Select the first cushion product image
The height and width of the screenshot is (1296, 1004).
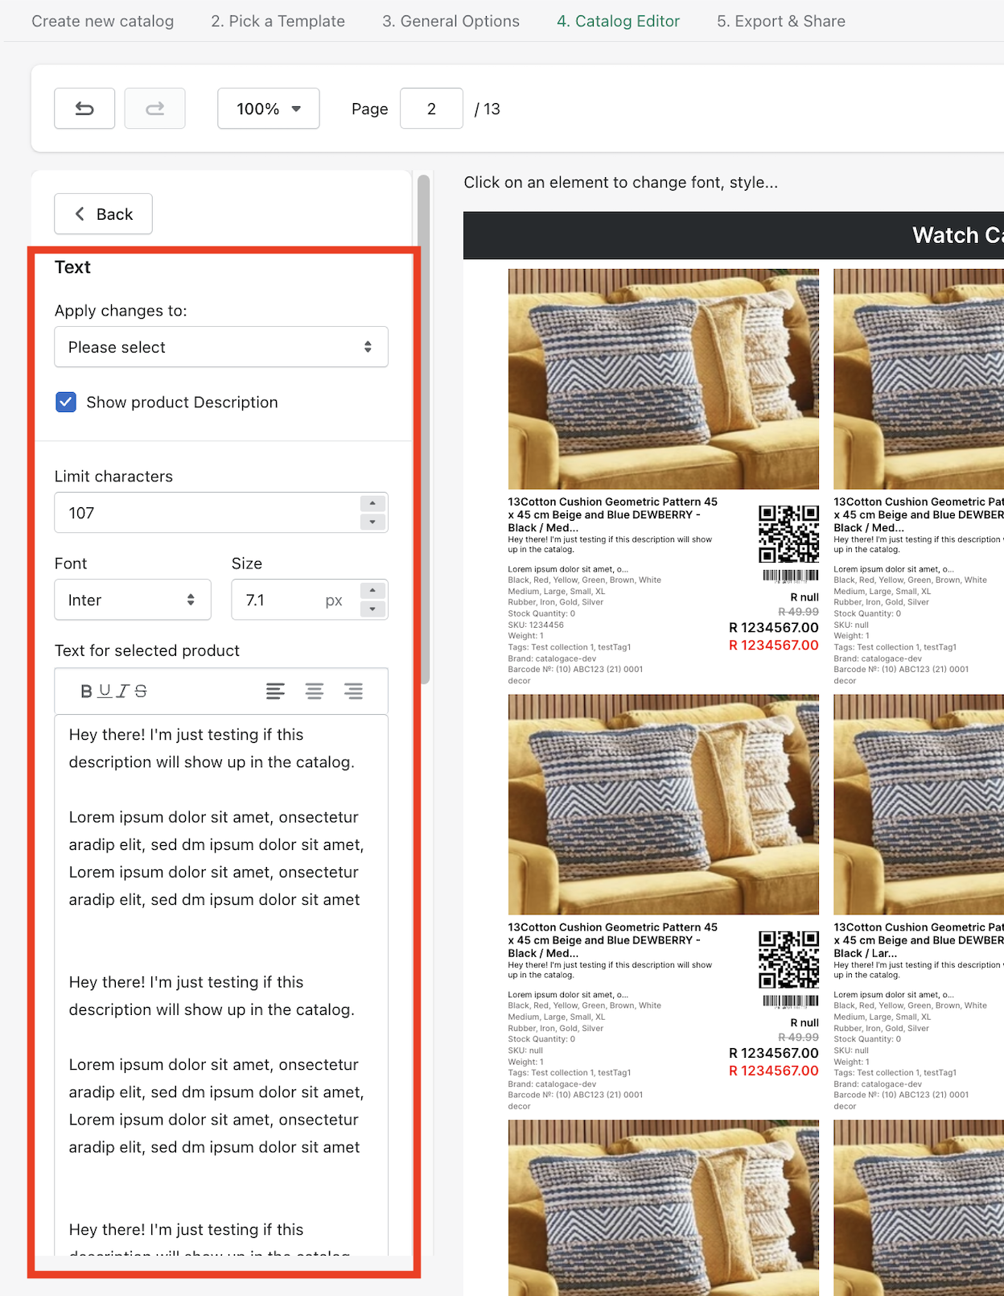[x=664, y=379]
